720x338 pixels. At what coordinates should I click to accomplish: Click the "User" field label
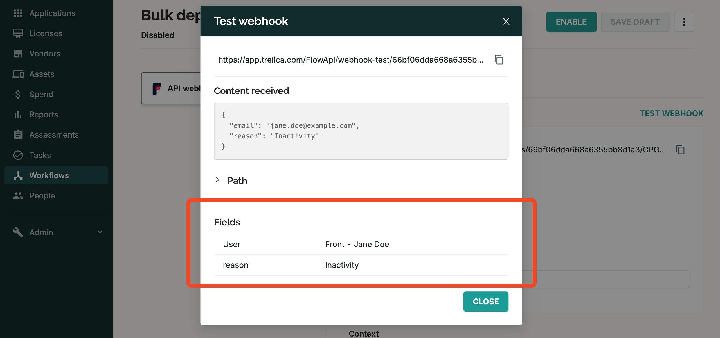(x=232, y=244)
